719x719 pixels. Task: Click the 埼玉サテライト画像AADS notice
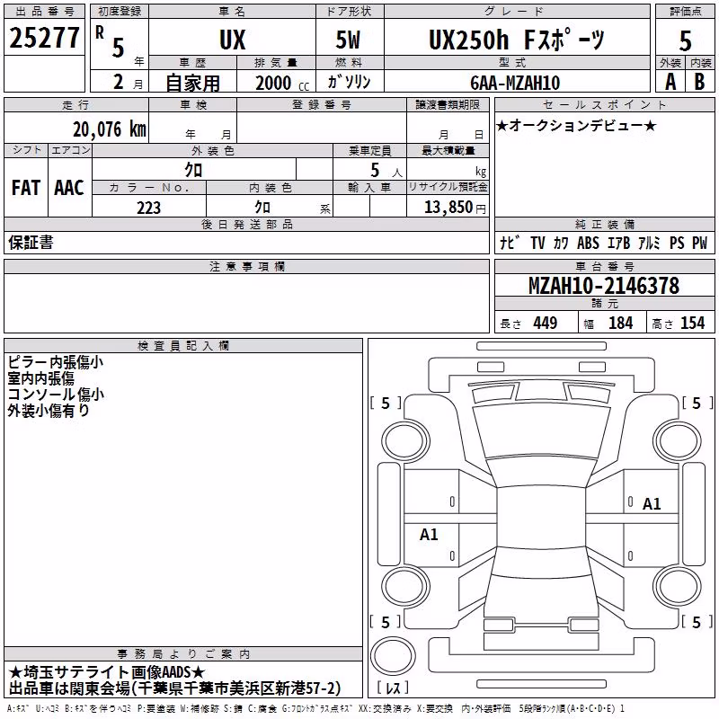[106, 672]
